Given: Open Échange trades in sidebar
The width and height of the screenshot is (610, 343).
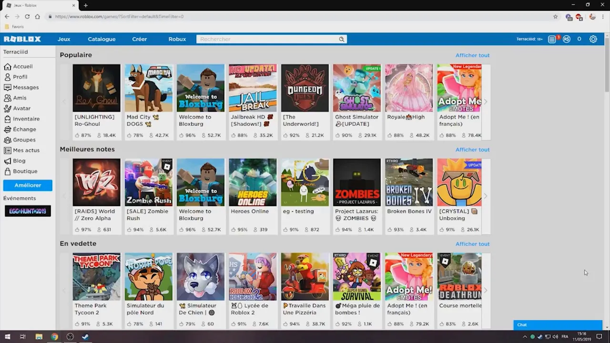Looking at the screenshot, I should [24, 129].
